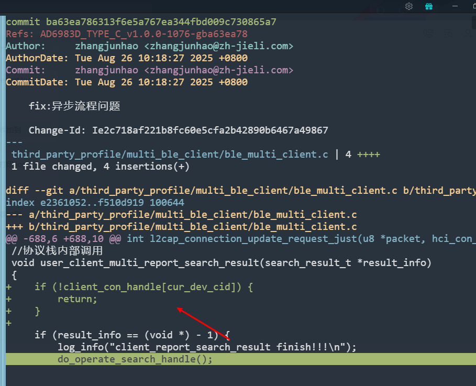Click the added "if (!client_con_handle[cur_dev_cid])" line
The image size is (476, 386).
(143, 287)
